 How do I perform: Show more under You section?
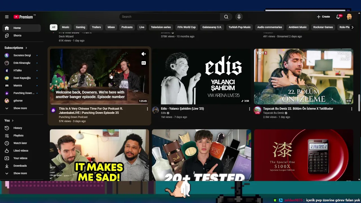click(21, 173)
